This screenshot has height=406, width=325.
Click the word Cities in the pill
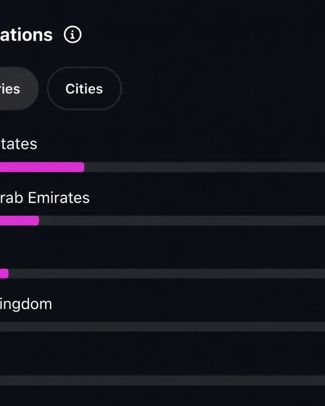tap(84, 89)
